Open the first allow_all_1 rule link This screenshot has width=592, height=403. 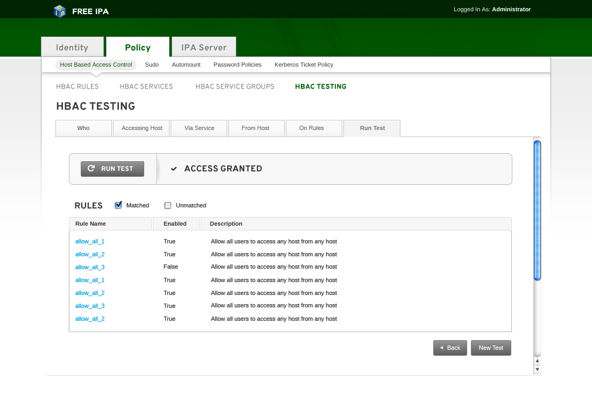(90, 241)
